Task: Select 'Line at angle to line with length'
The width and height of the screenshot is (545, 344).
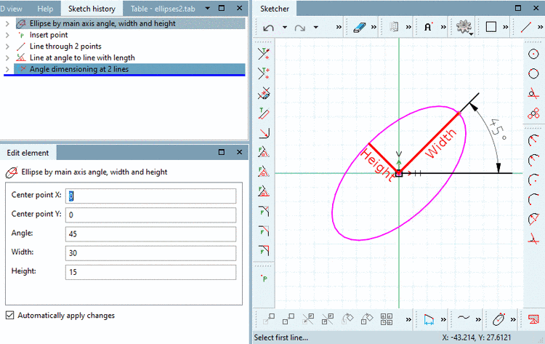Action: click(82, 57)
